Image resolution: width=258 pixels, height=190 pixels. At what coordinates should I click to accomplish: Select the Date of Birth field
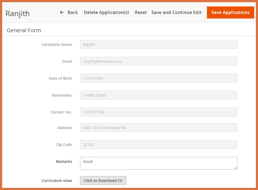(159, 78)
